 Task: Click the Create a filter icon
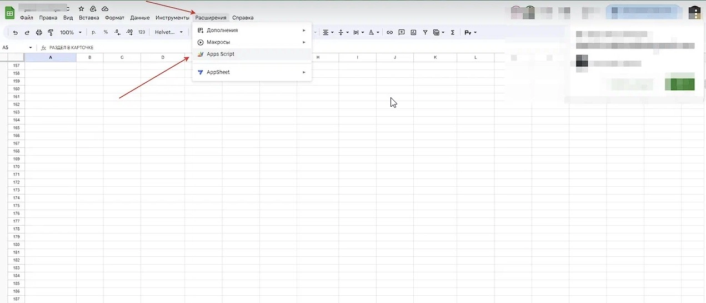425,33
